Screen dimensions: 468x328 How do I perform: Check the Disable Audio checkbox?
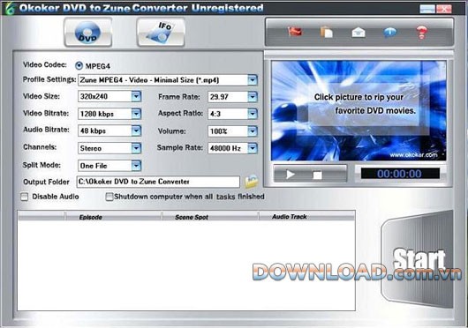(x=25, y=197)
